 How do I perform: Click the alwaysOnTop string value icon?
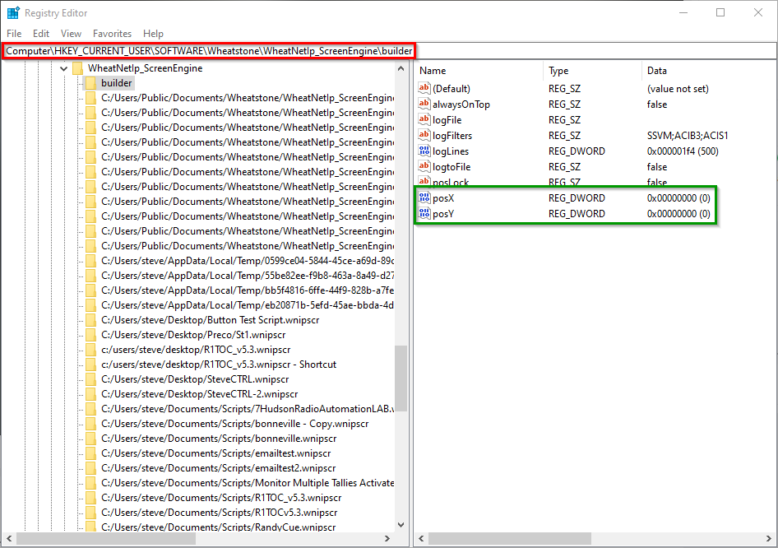pyautogui.click(x=424, y=104)
